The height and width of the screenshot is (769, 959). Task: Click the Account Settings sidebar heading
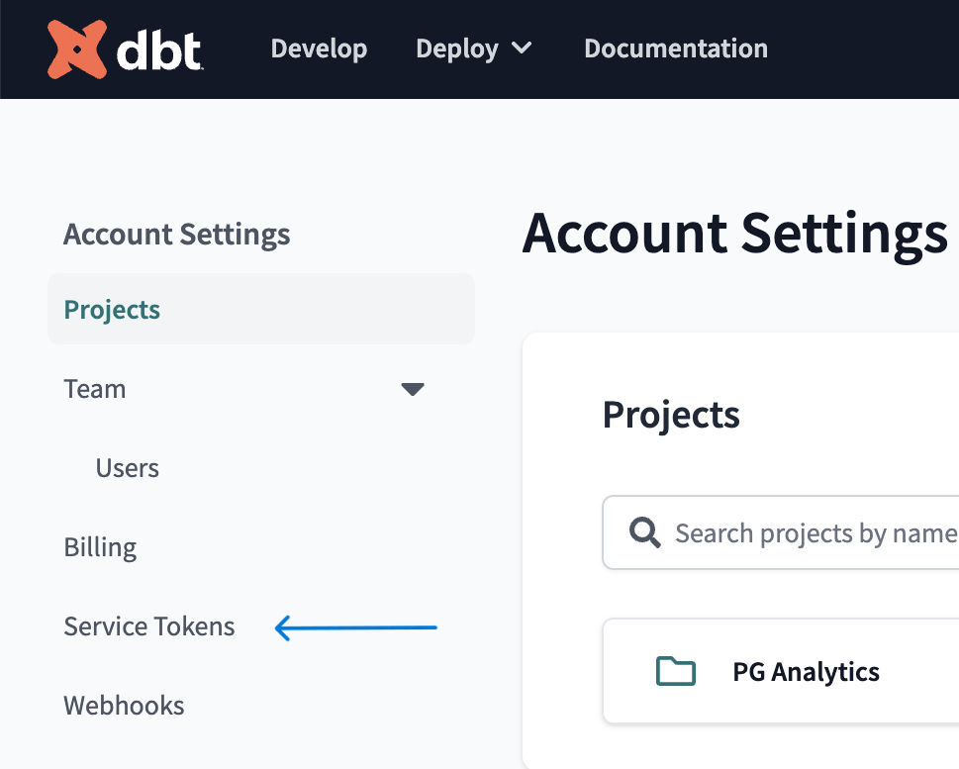pos(177,235)
